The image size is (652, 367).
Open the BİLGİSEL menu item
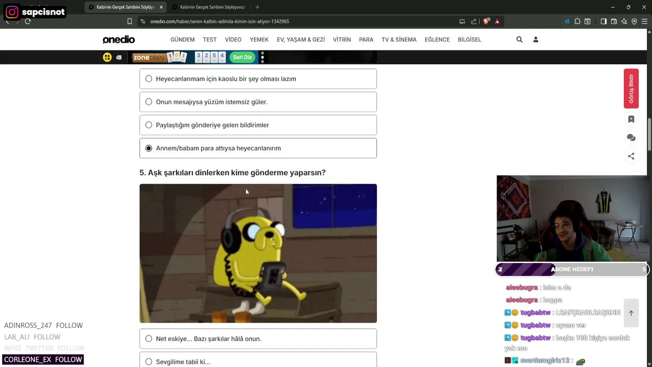pyautogui.click(x=469, y=39)
